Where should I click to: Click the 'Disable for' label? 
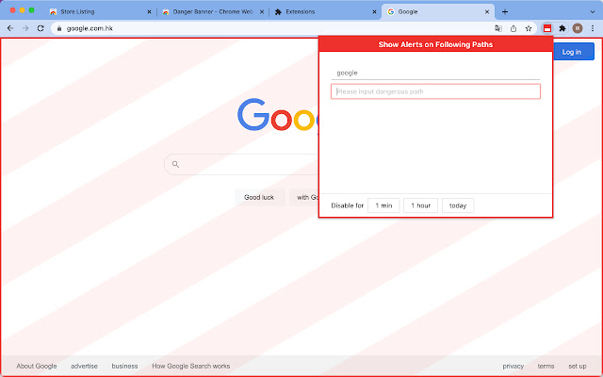click(347, 205)
